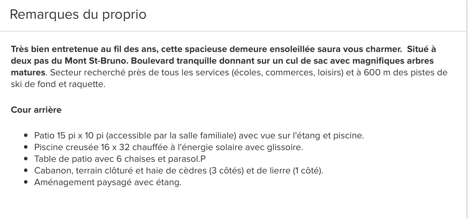Click the text '600 m des pistes de'
Screen dimensions: 469x219
point(406,72)
